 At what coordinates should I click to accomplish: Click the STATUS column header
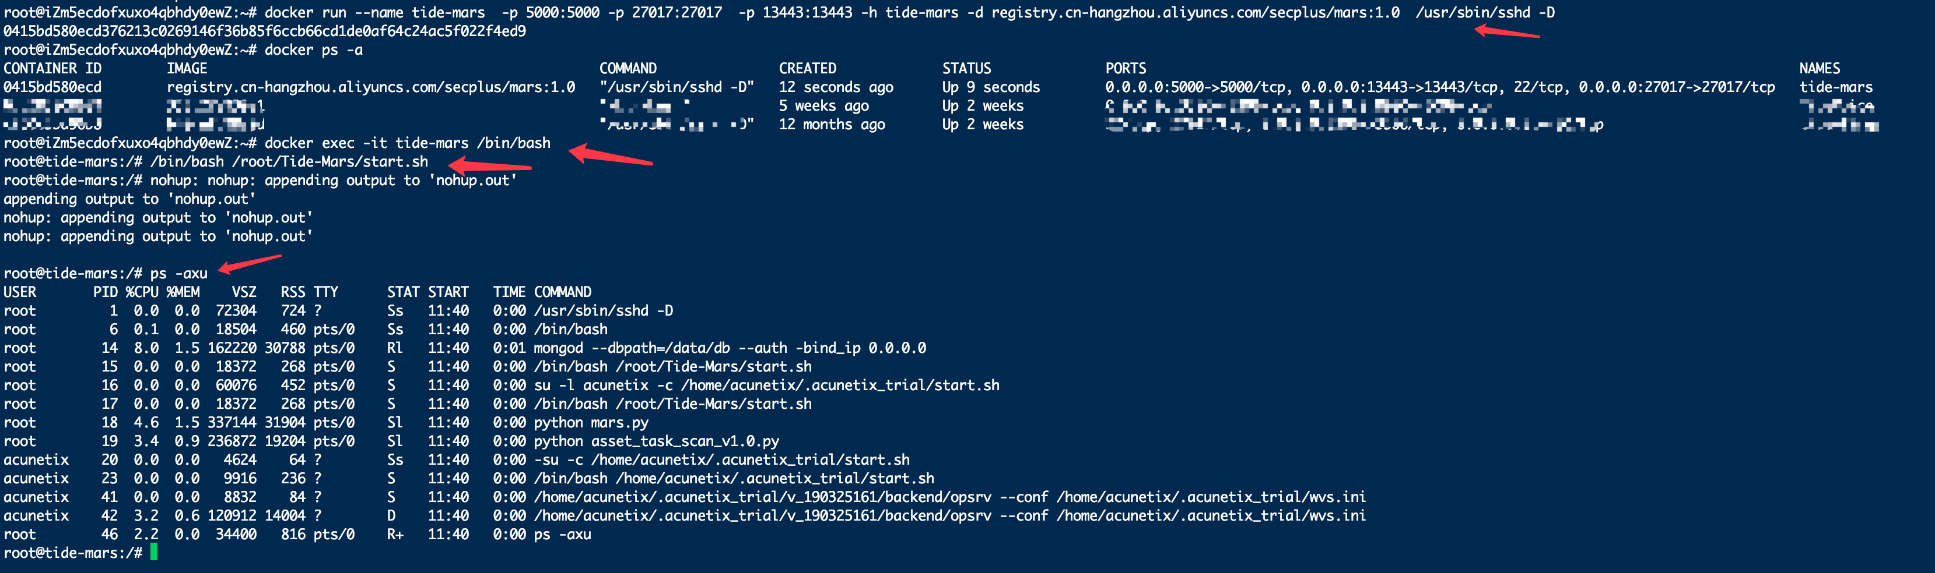point(967,68)
